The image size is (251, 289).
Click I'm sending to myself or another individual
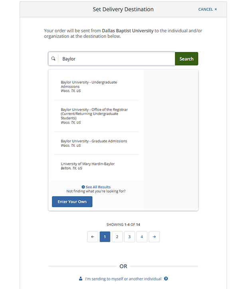[123, 279]
